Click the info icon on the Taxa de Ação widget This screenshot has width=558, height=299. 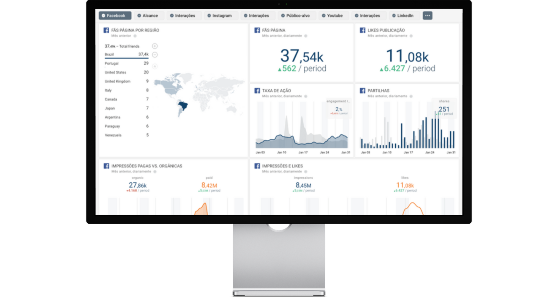[x=306, y=96]
